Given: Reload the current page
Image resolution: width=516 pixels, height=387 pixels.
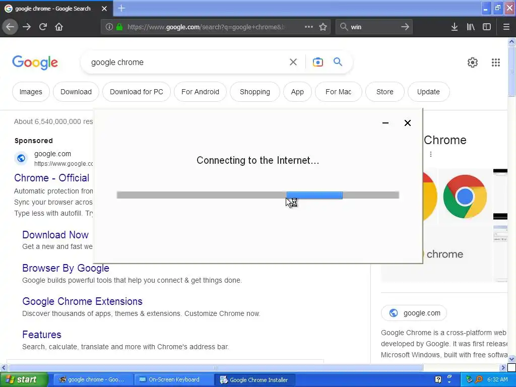Looking at the screenshot, I should click(43, 27).
